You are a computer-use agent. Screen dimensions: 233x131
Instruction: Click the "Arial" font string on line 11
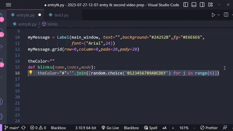95,43
